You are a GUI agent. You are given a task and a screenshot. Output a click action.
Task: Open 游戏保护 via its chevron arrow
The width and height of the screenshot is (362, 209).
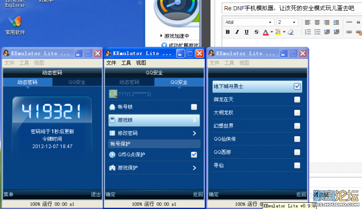click(x=194, y=168)
